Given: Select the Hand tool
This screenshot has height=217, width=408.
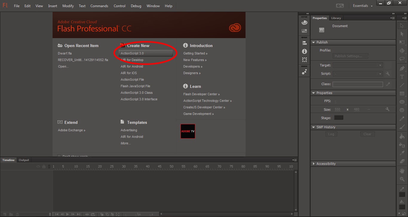Looking at the screenshot, I should [x=402, y=171].
